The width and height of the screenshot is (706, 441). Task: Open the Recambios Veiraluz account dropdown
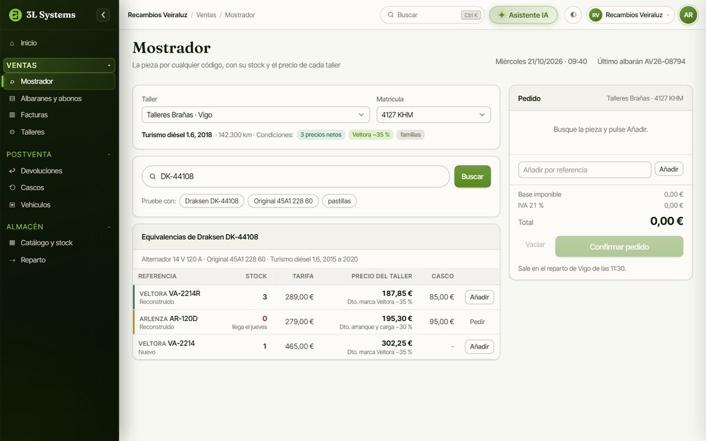[x=631, y=15]
